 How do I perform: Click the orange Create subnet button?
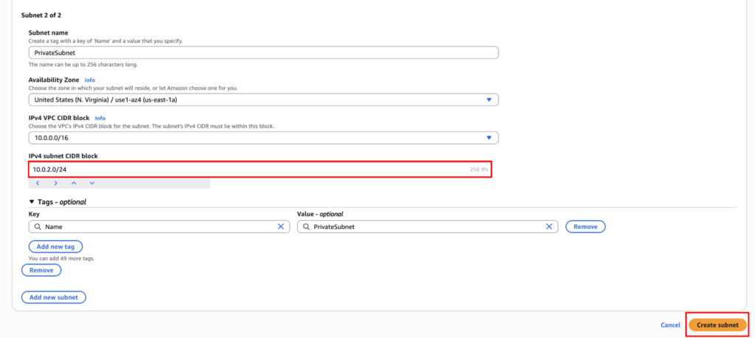pyautogui.click(x=717, y=325)
